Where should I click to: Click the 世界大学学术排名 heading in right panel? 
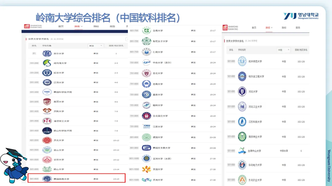pyautogui.click(x=235, y=41)
